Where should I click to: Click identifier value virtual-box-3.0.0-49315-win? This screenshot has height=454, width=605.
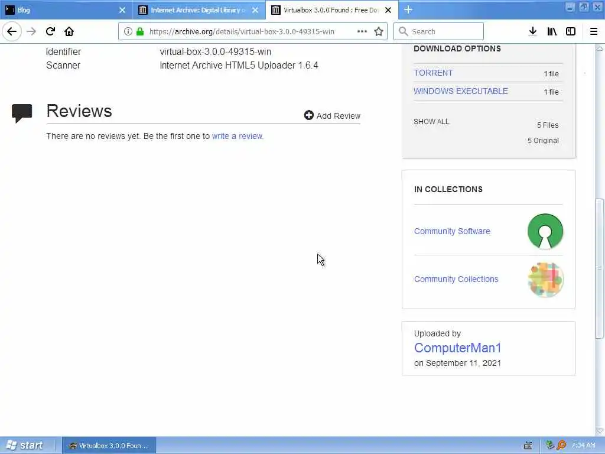(215, 52)
